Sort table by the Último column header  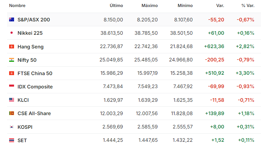[116, 6]
